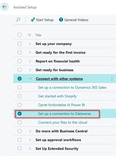
Task: Click the double-chevron collapse all icon in header
Action: click(x=30, y=35)
